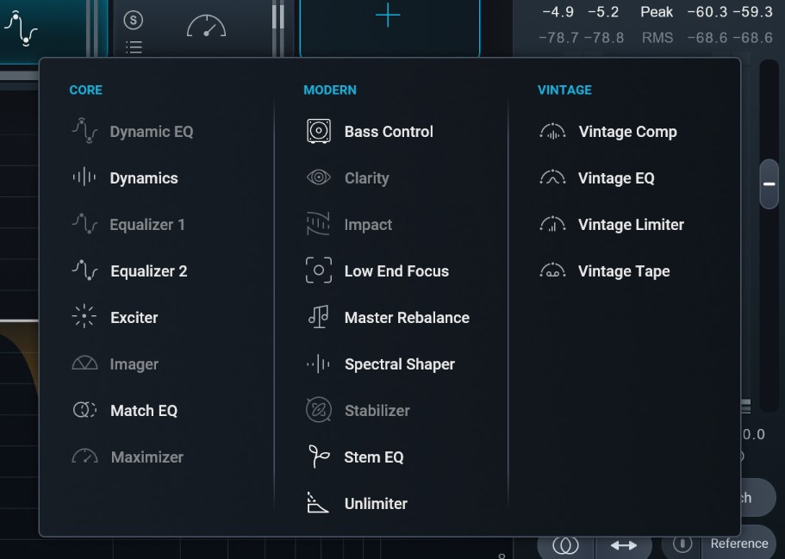Toggle the module solo S button
This screenshot has width=785, height=559.
point(133,20)
